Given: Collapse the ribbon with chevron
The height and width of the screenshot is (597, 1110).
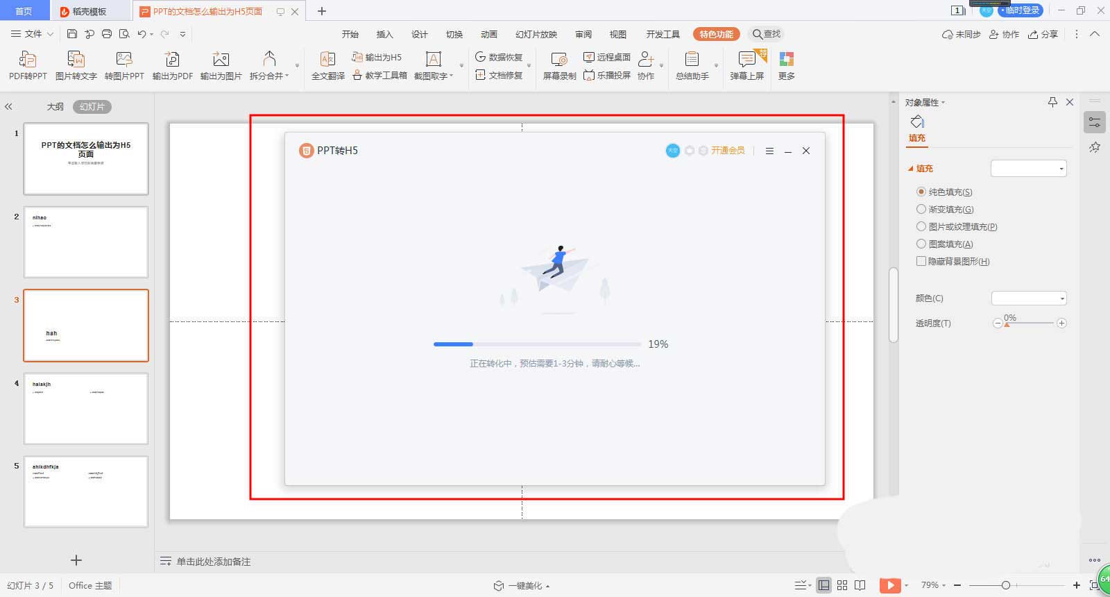Looking at the screenshot, I should click(1095, 33).
